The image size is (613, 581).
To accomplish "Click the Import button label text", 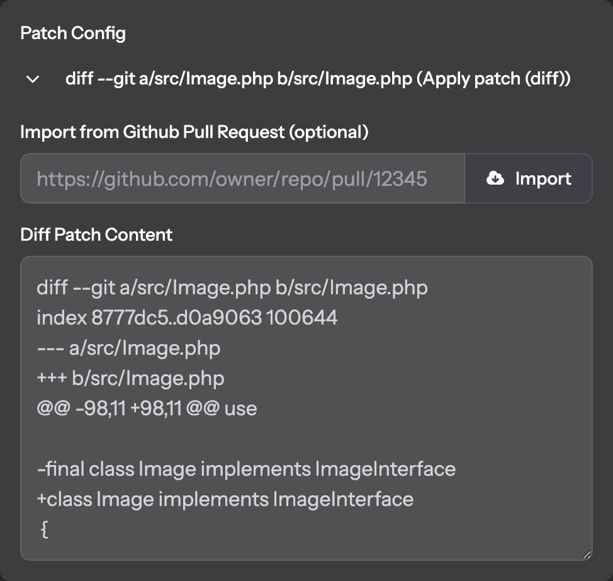I will [x=543, y=178].
